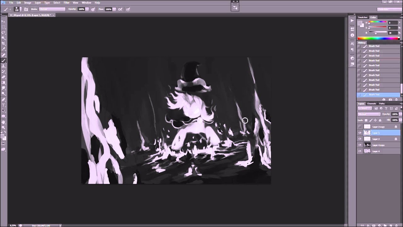Click the trash icon in History panel
Viewport: 403px width, 227px height.
click(396, 100)
